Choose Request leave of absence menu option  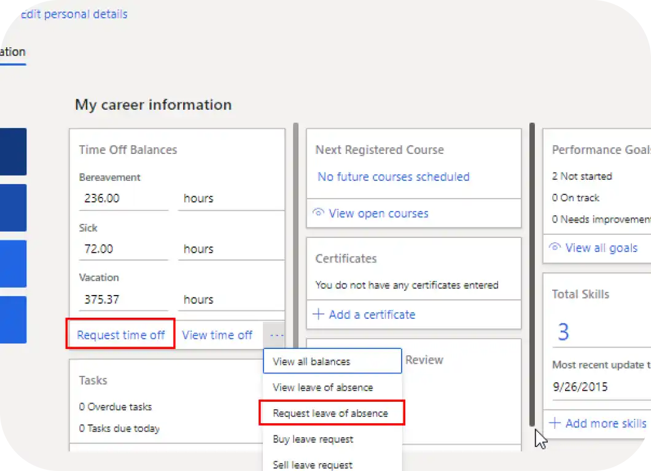click(x=331, y=413)
